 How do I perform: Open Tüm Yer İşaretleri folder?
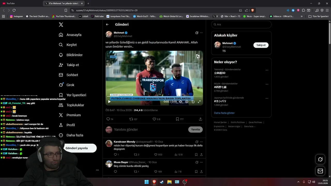(x=318, y=16)
